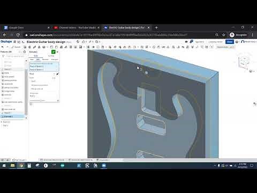Open the notification center icon on taskbar
Image resolution: width=257 pixels, height=193 pixels.
(x=252, y=166)
